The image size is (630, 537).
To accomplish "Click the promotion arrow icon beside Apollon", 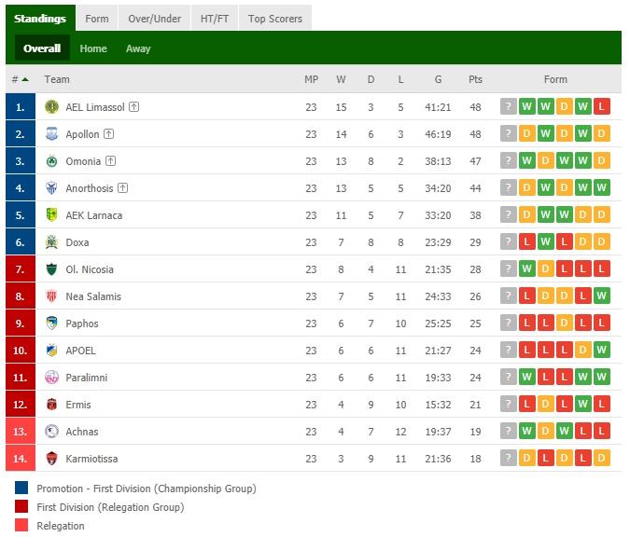I will pyautogui.click(x=109, y=133).
